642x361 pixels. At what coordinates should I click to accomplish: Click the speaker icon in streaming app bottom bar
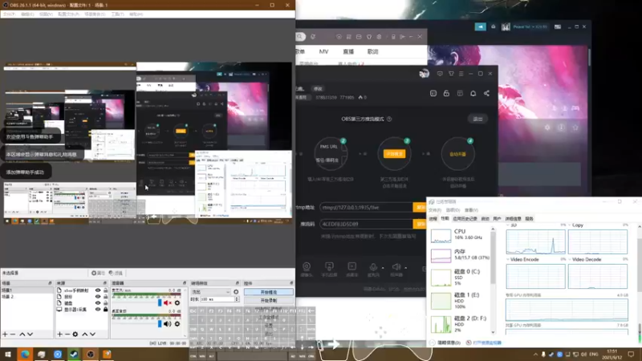click(396, 266)
